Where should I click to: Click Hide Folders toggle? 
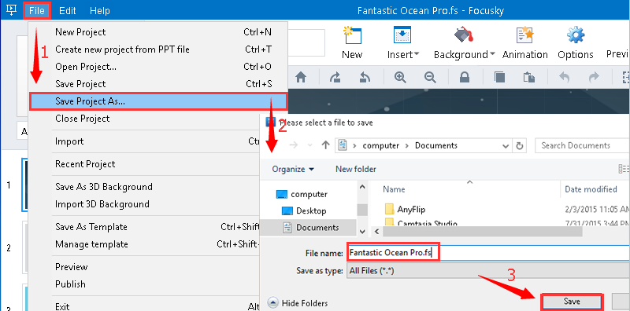[x=298, y=303]
